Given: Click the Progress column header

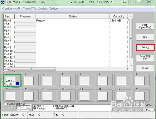Looking at the screenshot, I should [x=25, y=17].
